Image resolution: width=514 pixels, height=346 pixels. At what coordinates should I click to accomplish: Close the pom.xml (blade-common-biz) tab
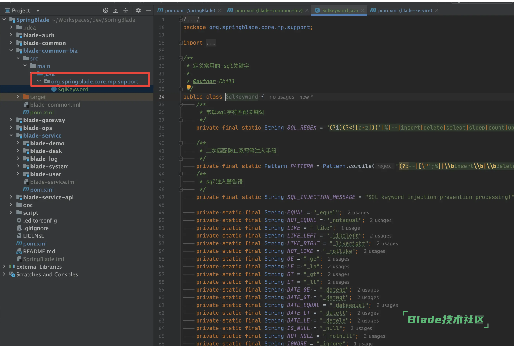(307, 10)
